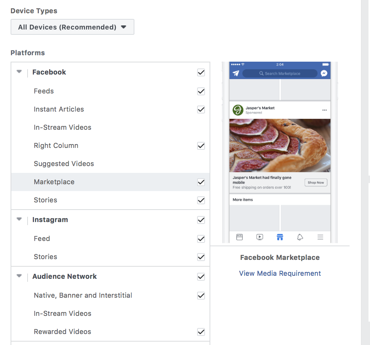Viewport: 370px width, 345px height.
Task: Click the notifications bell icon in preview
Action: point(300,237)
